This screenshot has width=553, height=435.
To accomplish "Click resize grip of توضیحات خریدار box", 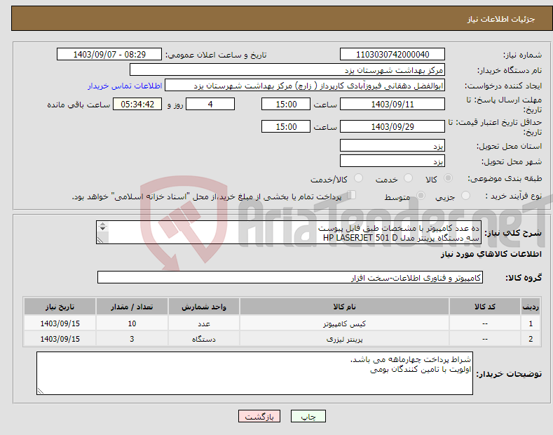I will pyautogui.click(x=41, y=391).
